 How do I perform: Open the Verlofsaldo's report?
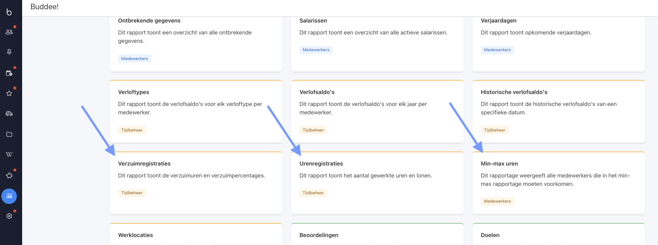click(377, 111)
